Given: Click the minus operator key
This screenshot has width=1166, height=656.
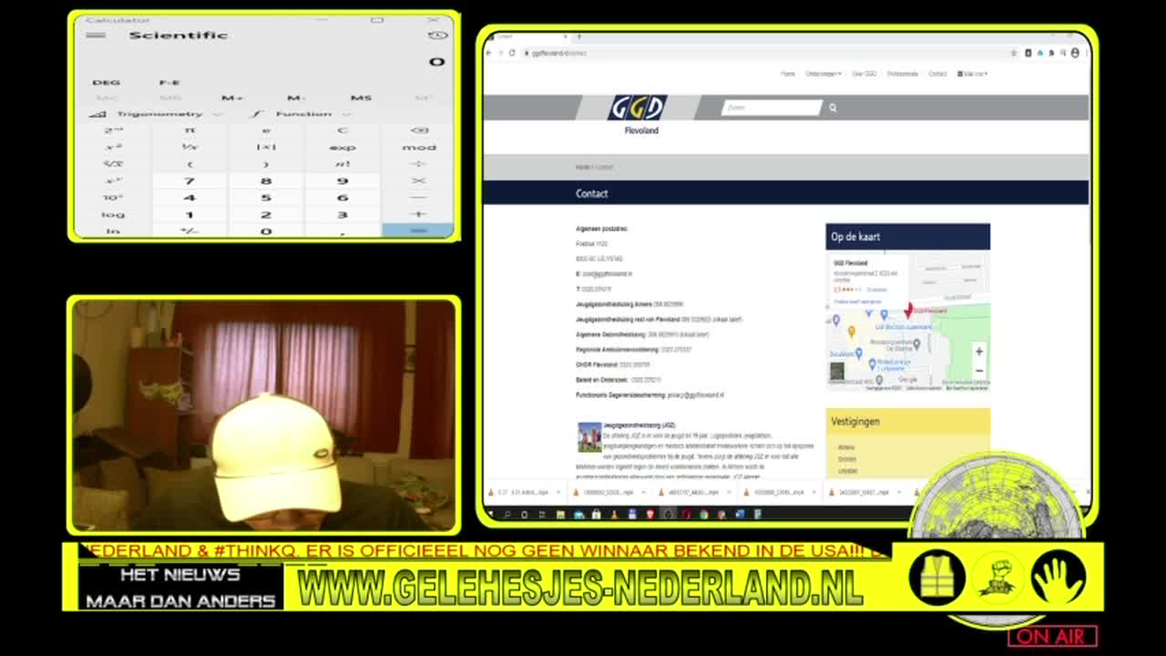Looking at the screenshot, I should [418, 198].
